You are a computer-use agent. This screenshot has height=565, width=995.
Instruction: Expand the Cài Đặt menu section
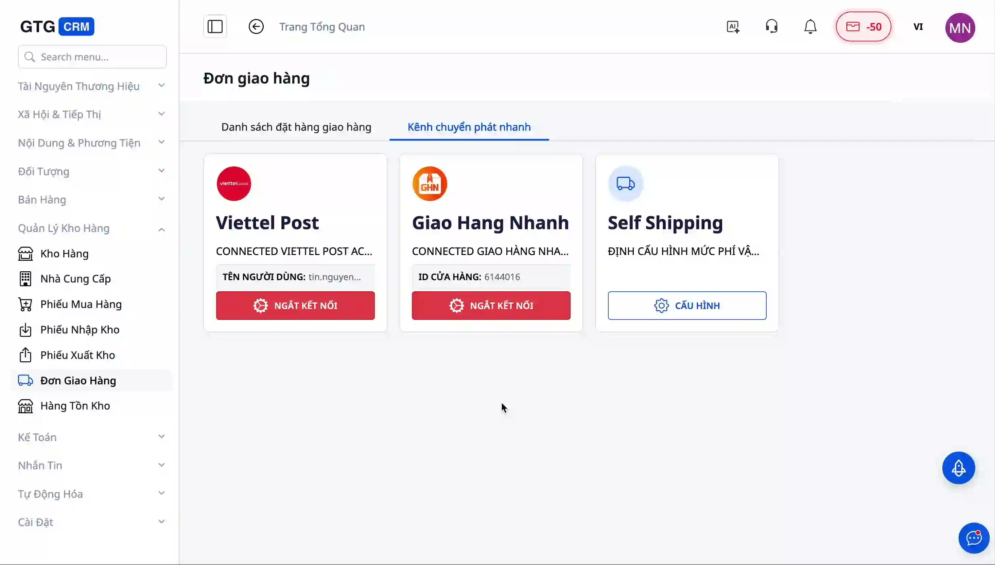tap(92, 522)
